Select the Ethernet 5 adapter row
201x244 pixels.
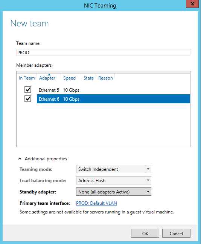113,90
